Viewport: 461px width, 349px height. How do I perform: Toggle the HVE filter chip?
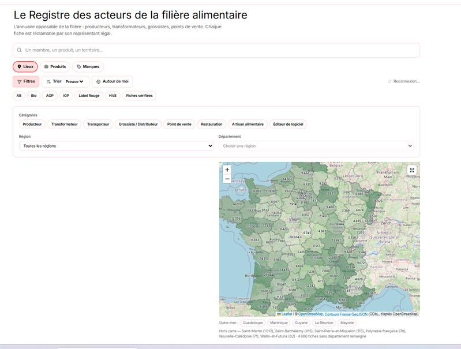pos(113,96)
